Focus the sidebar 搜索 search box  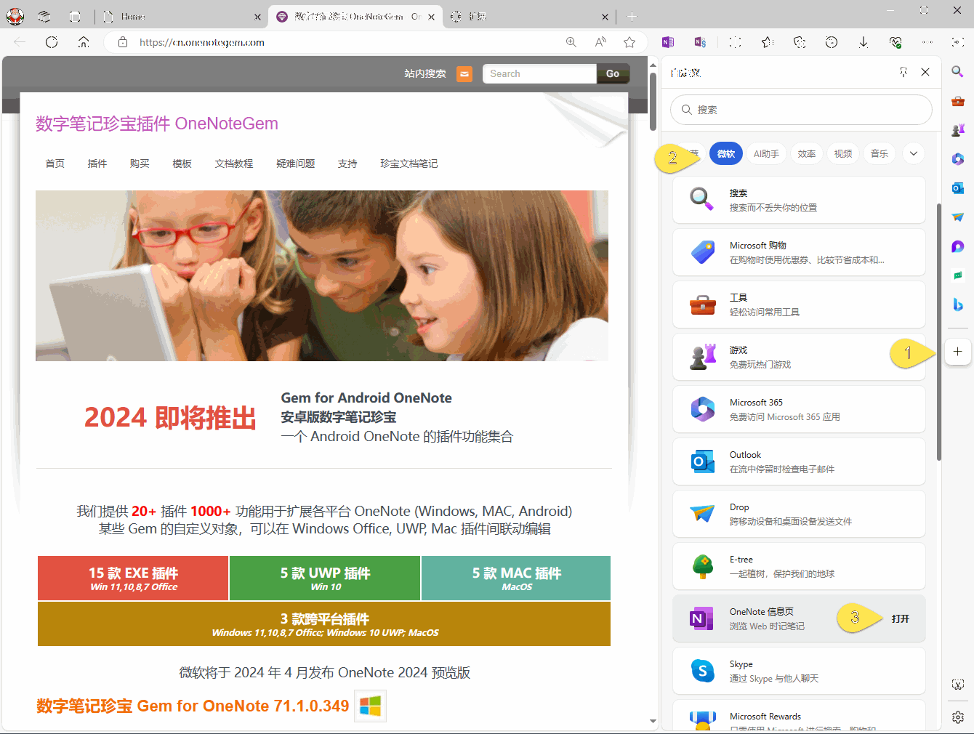801,110
